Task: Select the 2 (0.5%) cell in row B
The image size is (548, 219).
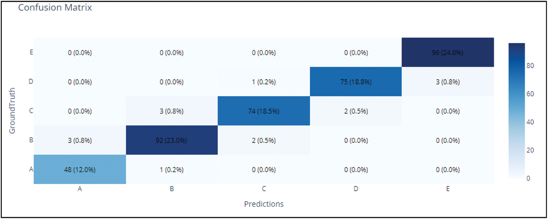Action: click(x=263, y=141)
